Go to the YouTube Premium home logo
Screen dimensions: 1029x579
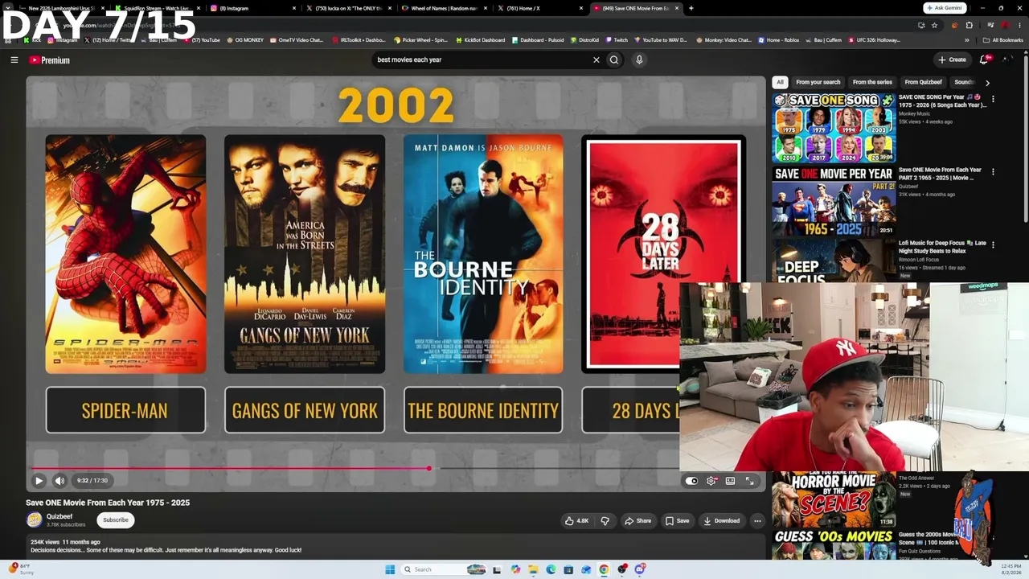point(50,60)
